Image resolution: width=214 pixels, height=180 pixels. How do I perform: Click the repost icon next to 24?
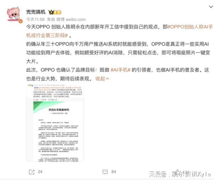tap(32, 172)
